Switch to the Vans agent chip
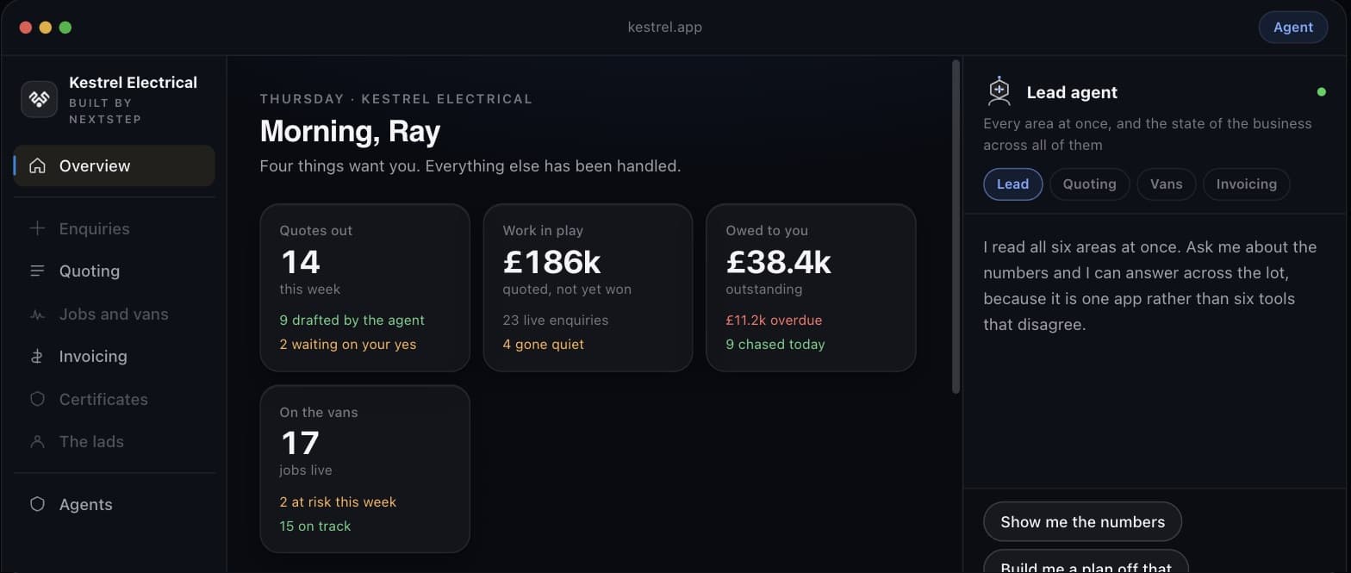1351x573 pixels. [x=1166, y=184]
